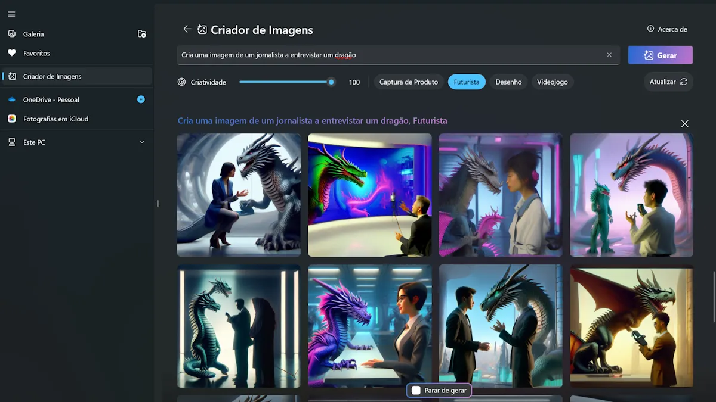Click the OneDrive sync status icon
Viewport: 716px width, 402px height.
point(141,99)
